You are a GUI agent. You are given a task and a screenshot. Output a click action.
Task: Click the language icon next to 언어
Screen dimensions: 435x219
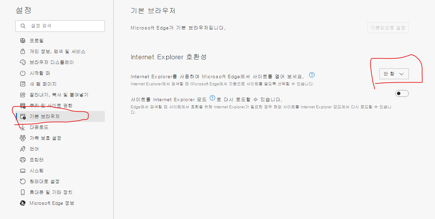click(x=23, y=149)
